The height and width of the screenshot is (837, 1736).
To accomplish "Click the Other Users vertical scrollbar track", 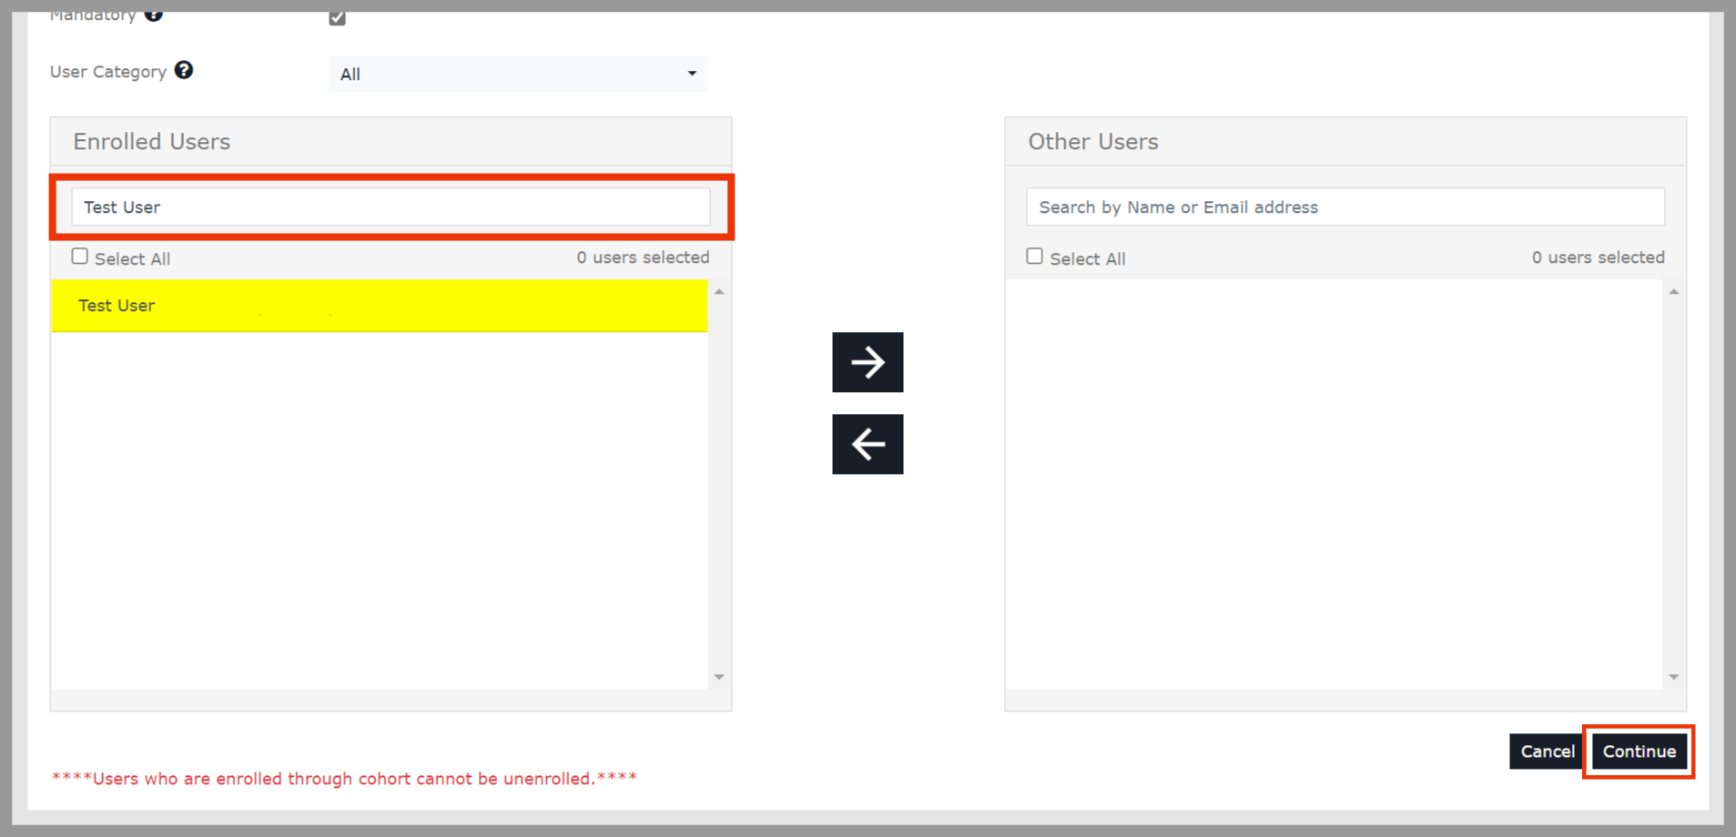I will 1673,482.
